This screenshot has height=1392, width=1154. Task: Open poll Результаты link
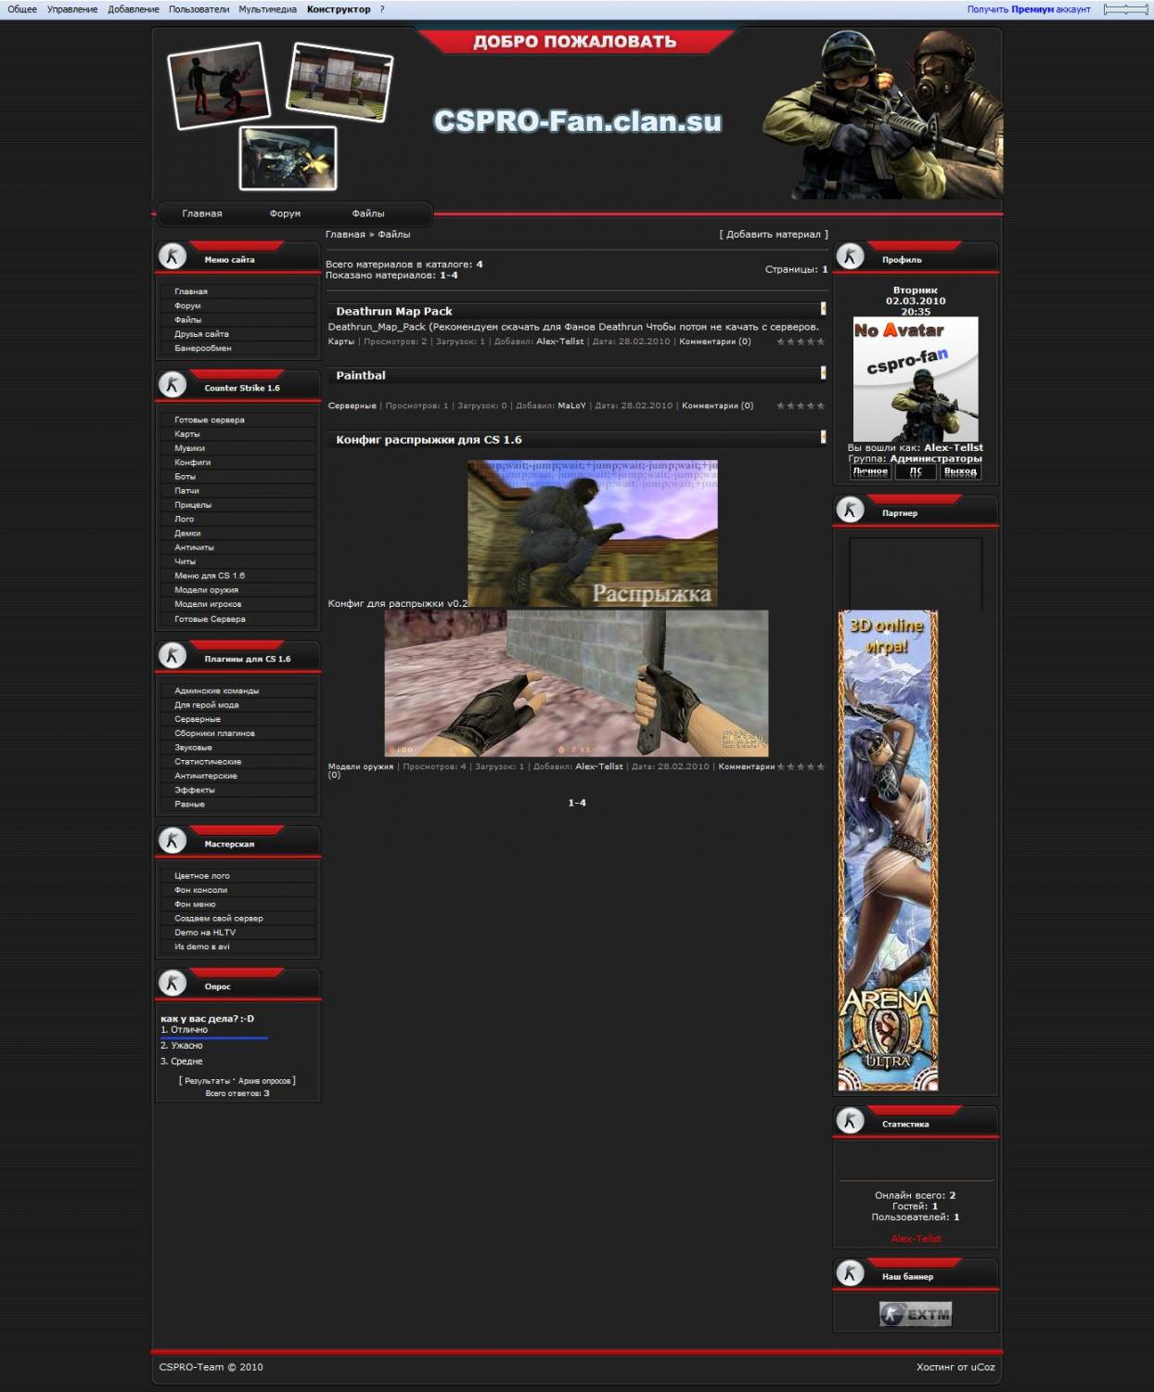(x=207, y=1081)
